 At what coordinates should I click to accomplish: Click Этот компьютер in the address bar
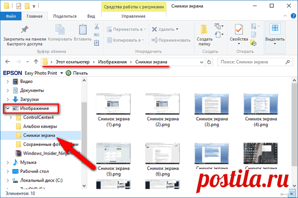click(73, 62)
